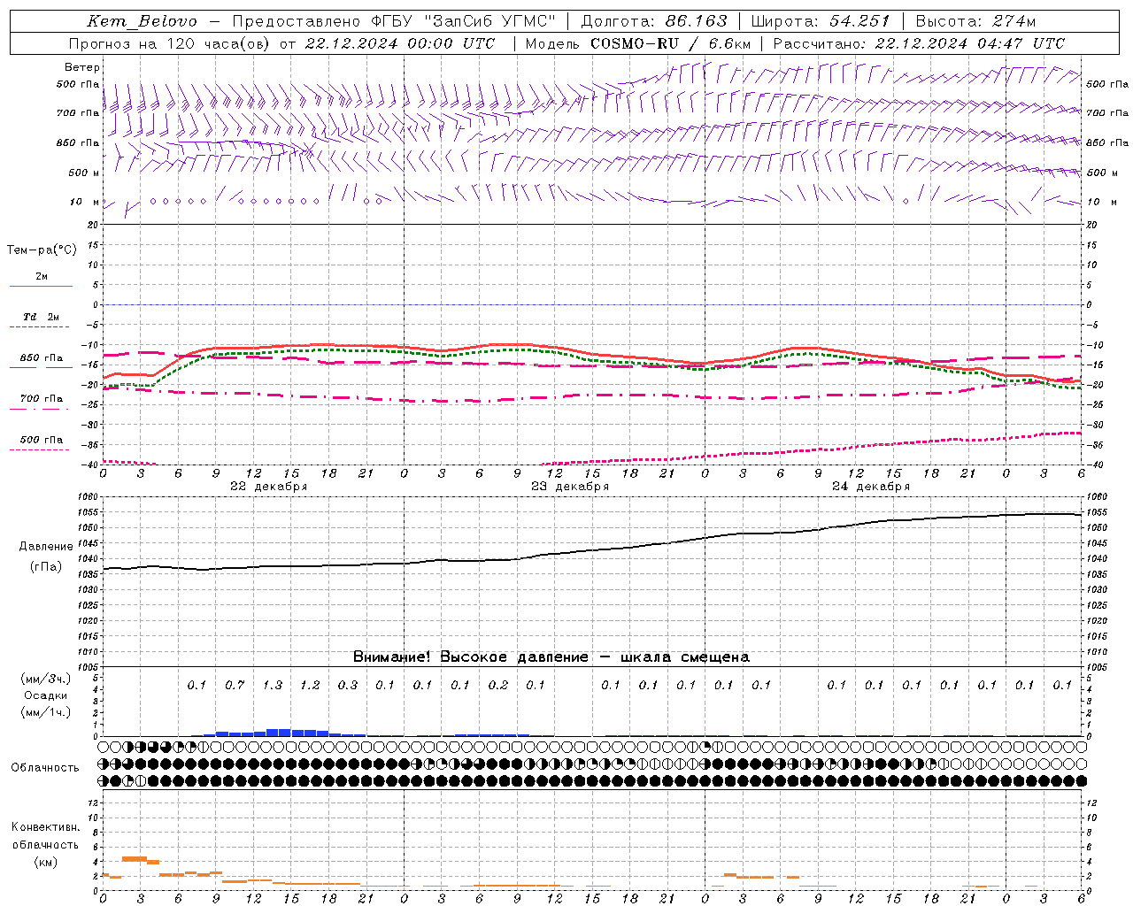The width and height of the screenshot is (1133, 906).
Task: Click 'Прогноз на 120 часа(ов)' header text
Action: (169, 43)
